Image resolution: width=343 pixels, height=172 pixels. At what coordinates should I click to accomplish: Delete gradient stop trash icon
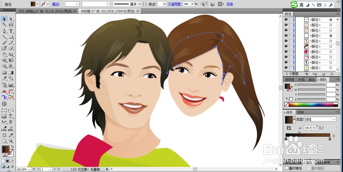(x=333, y=136)
